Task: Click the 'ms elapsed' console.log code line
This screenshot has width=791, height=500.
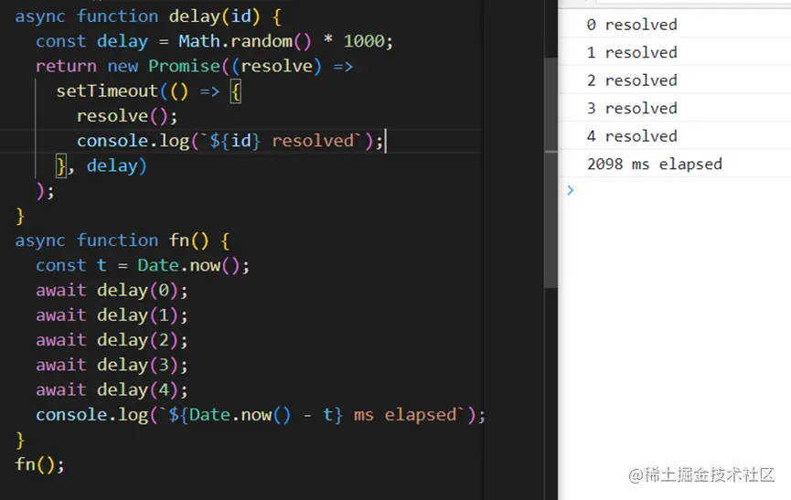Action: tap(261, 415)
